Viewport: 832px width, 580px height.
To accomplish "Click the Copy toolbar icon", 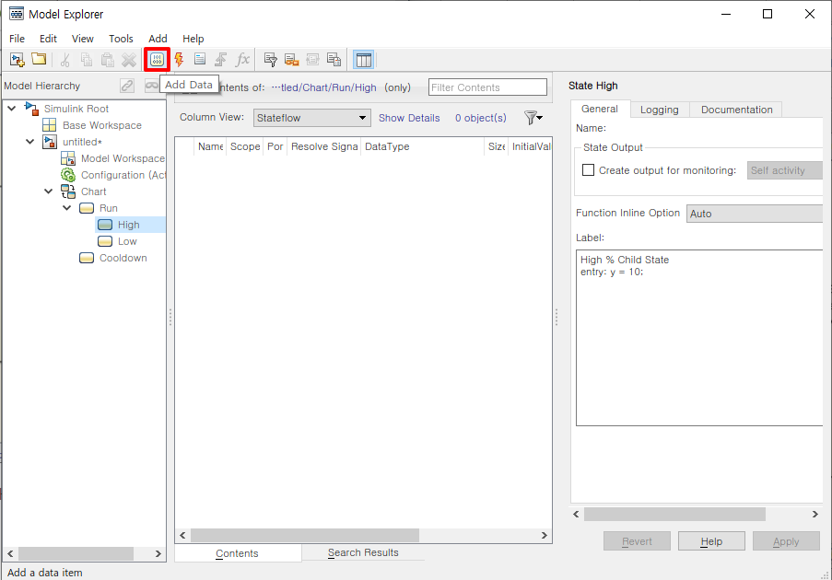I will point(87,59).
